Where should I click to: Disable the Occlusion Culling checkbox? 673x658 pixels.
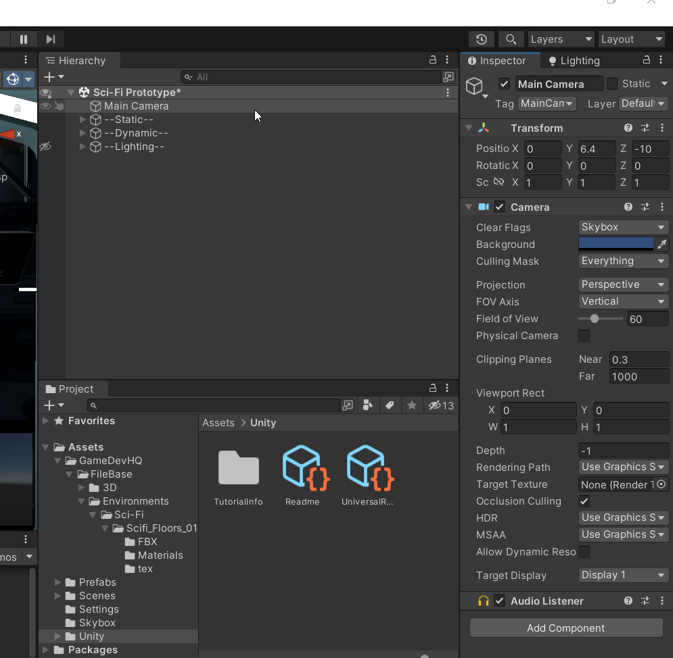(x=584, y=501)
